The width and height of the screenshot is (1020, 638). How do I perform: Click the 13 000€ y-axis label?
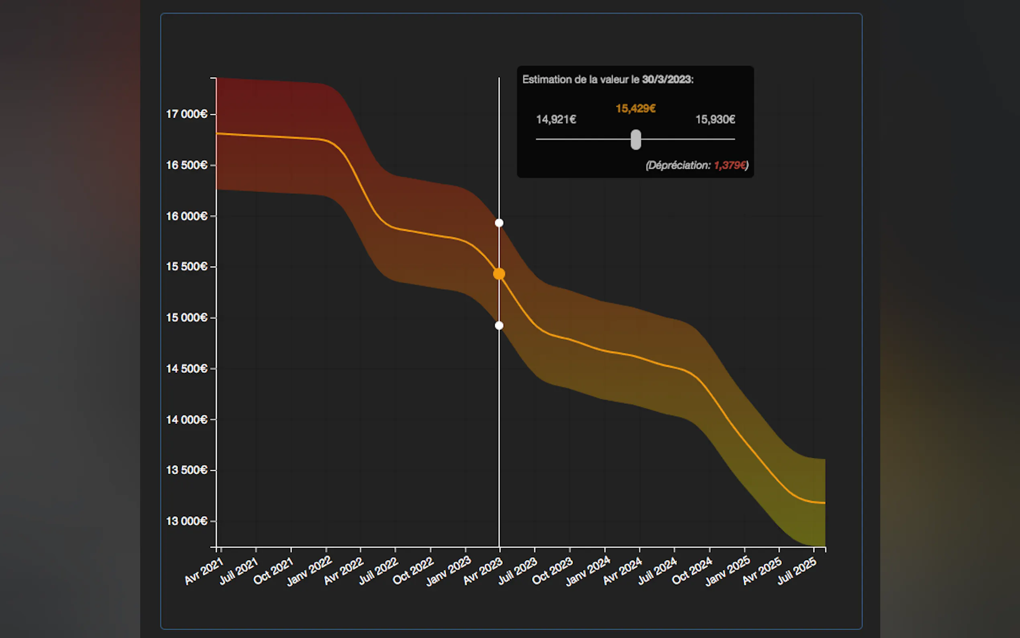tap(187, 521)
